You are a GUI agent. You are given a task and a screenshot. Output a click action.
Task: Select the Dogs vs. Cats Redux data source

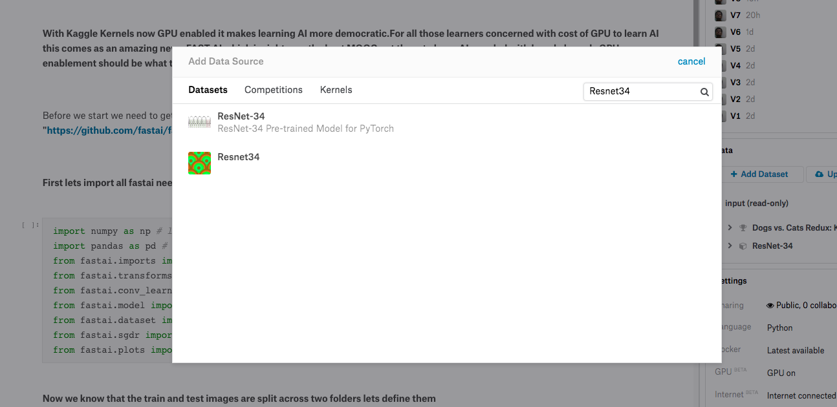point(794,228)
